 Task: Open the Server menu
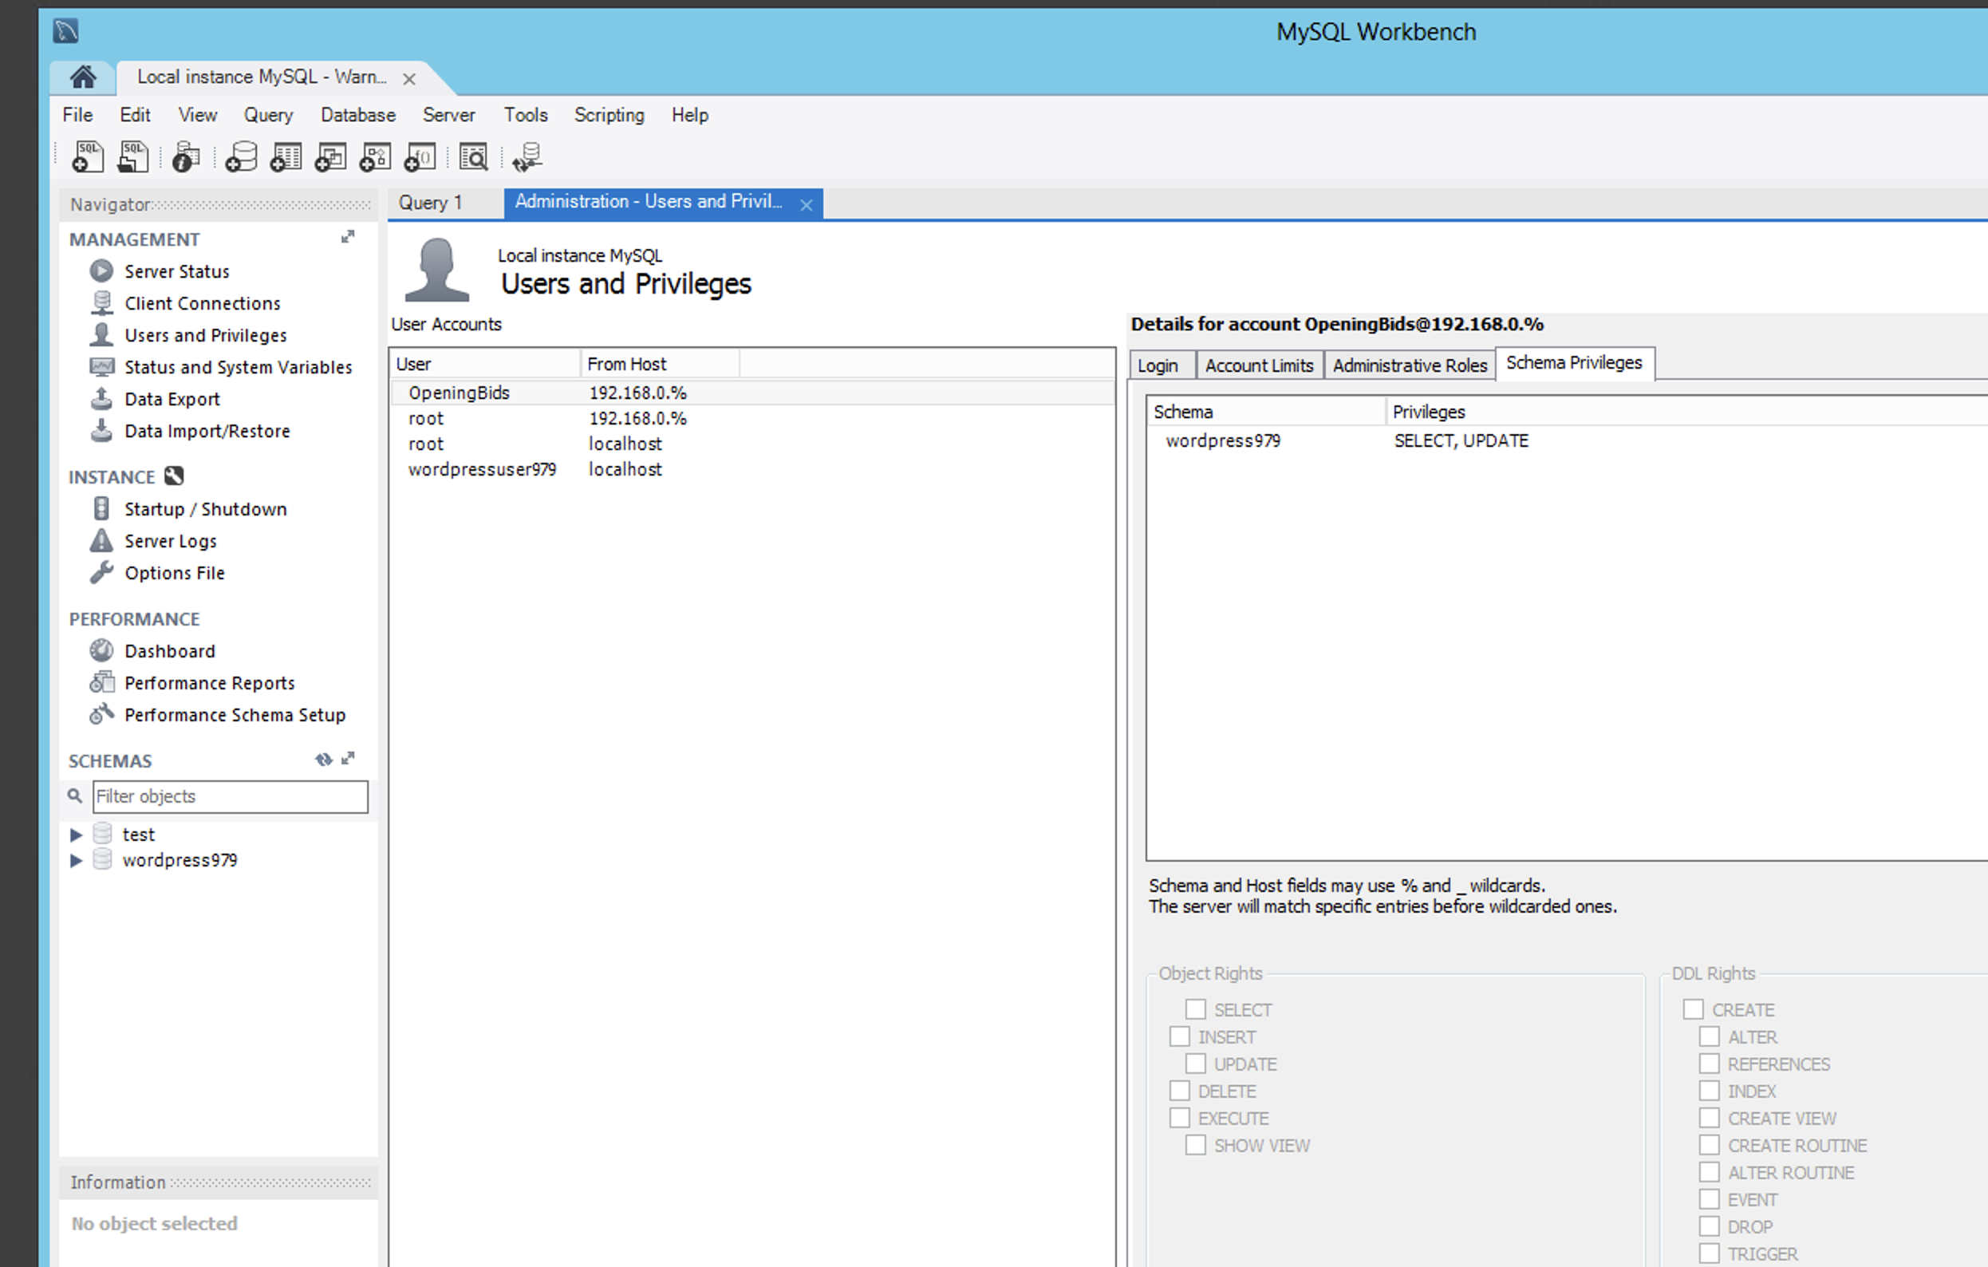448,115
